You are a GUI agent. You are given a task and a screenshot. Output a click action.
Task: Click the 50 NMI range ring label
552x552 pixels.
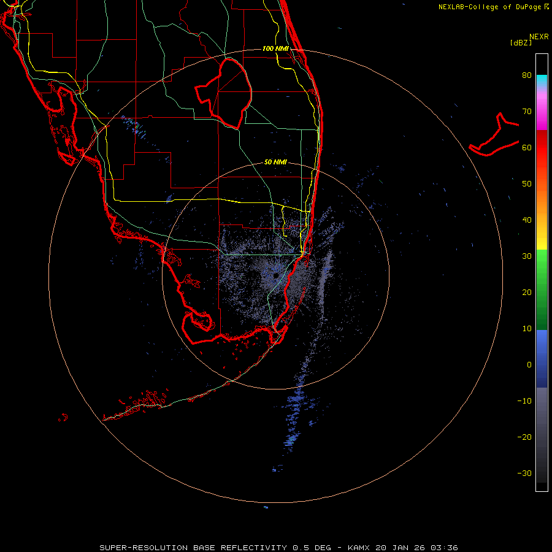(x=275, y=163)
